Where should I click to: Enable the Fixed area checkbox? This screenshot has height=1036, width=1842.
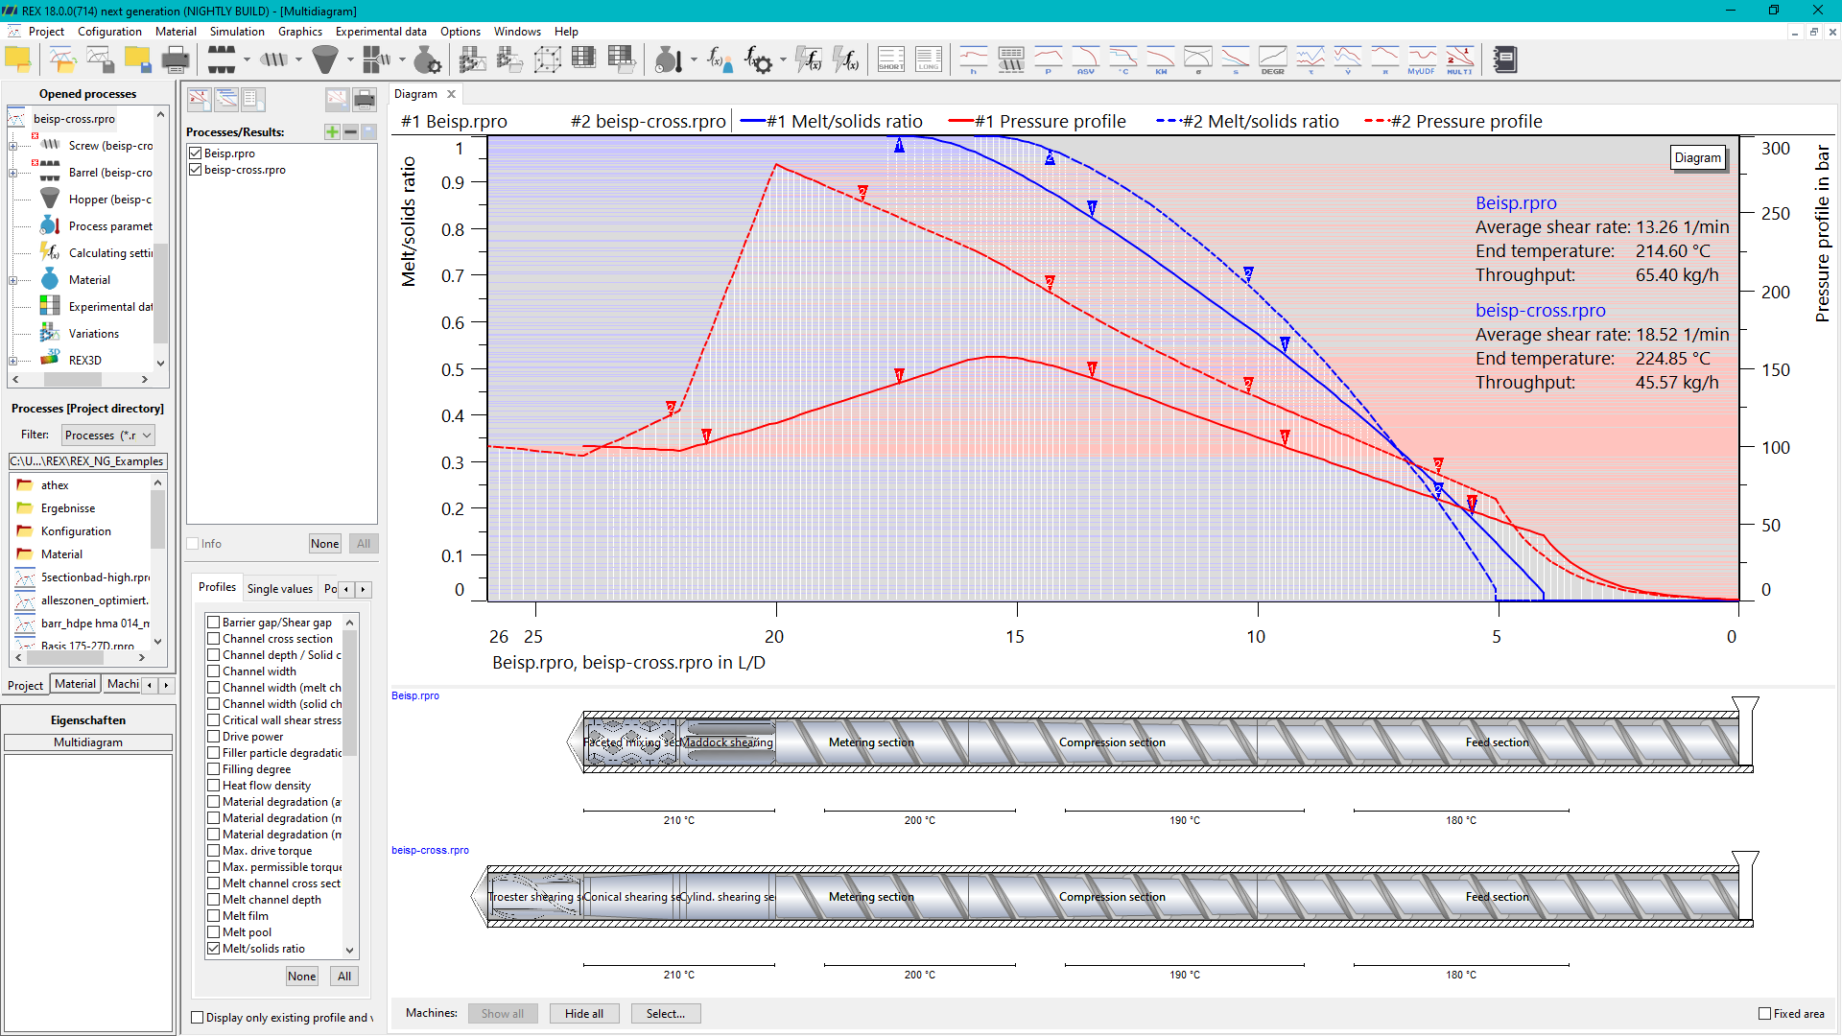[x=1764, y=1013]
